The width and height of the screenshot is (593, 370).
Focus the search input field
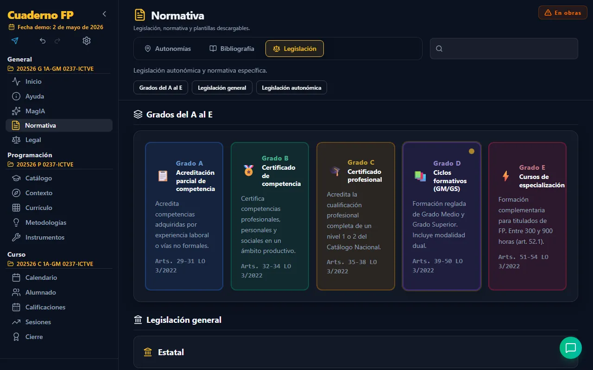pyautogui.click(x=504, y=49)
